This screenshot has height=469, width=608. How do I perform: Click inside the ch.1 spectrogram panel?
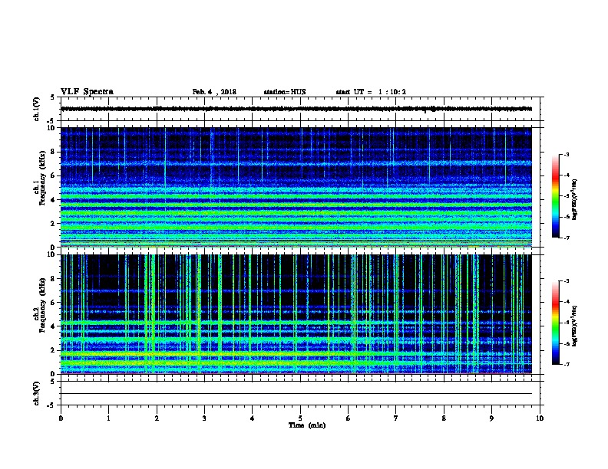[296, 187]
